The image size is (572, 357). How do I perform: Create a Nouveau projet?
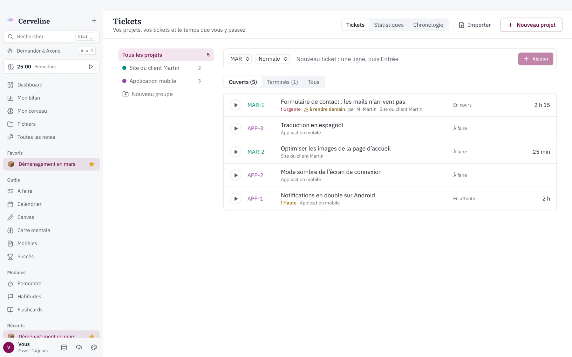(531, 25)
